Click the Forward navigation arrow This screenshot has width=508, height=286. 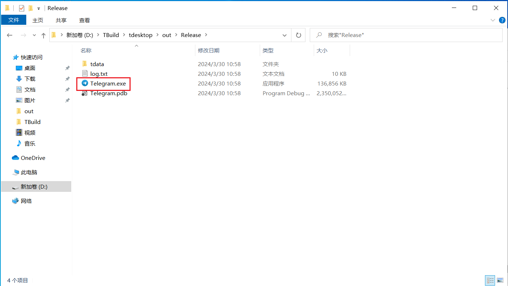23,35
